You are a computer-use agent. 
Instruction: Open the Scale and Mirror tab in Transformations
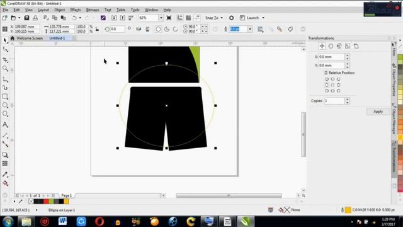pyautogui.click(x=339, y=46)
